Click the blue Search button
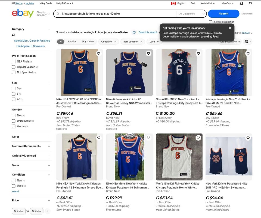 click(x=223, y=14)
